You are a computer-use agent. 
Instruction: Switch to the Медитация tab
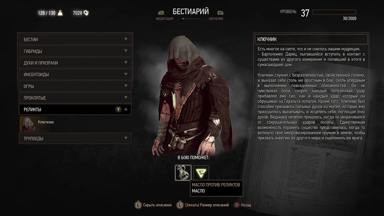(164, 19)
